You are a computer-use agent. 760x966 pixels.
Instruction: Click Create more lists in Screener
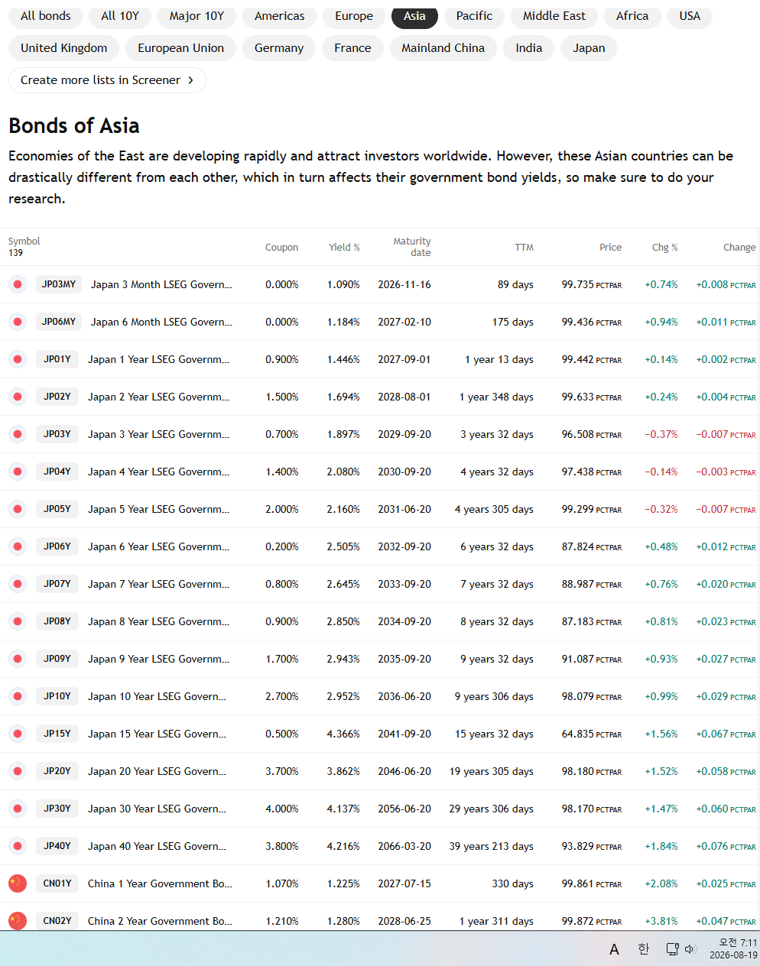pos(107,80)
